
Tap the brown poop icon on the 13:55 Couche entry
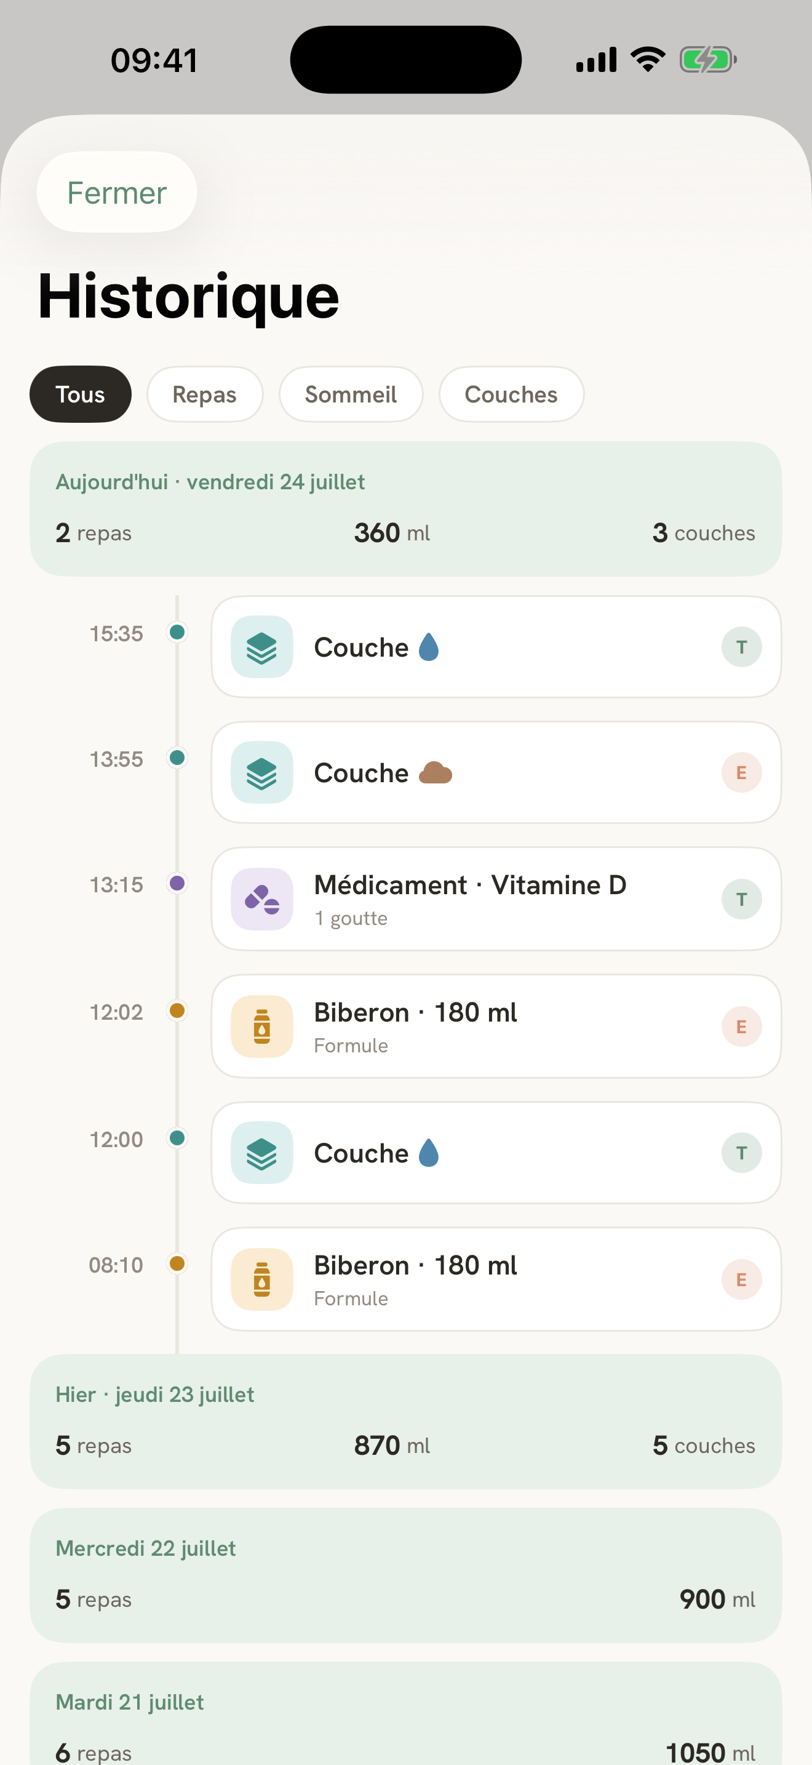tap(436, 773)
